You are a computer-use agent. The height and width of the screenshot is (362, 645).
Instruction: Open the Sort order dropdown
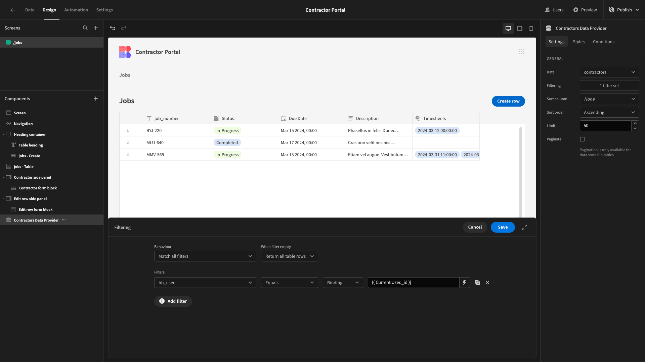click(x=609, y=112)
